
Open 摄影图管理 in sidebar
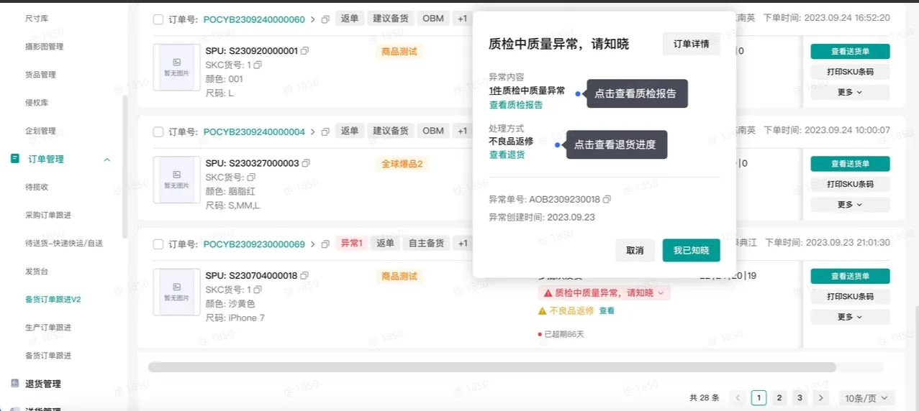(x=45, y=47)
